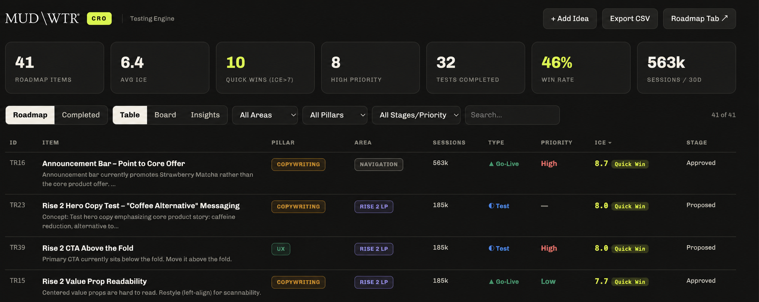Click Copywriting pillar tag in TR15 row
Viewport: 759px width, 302px height.
tap(298, 282)
